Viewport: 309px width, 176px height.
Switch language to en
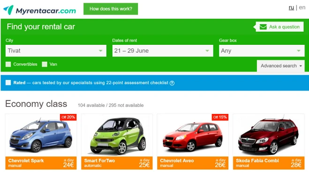[302, 7]
